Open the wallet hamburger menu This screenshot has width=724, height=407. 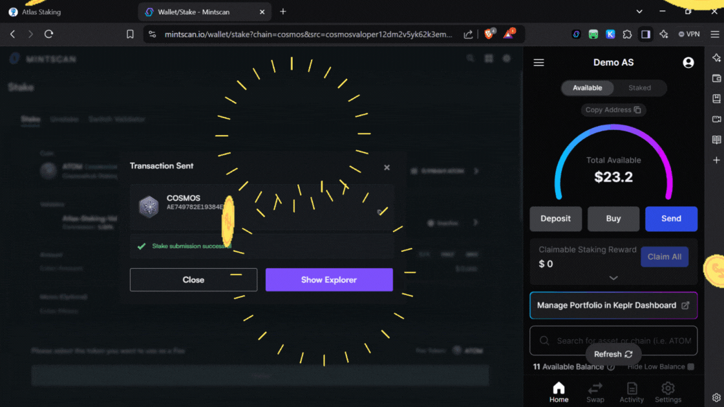(x=538, y=63)
